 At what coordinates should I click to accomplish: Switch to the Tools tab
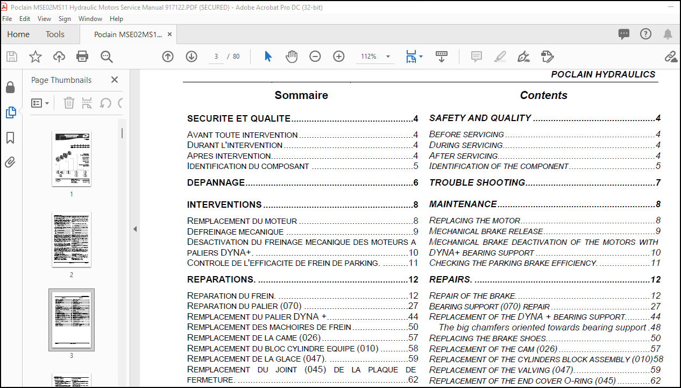[55, 34]
